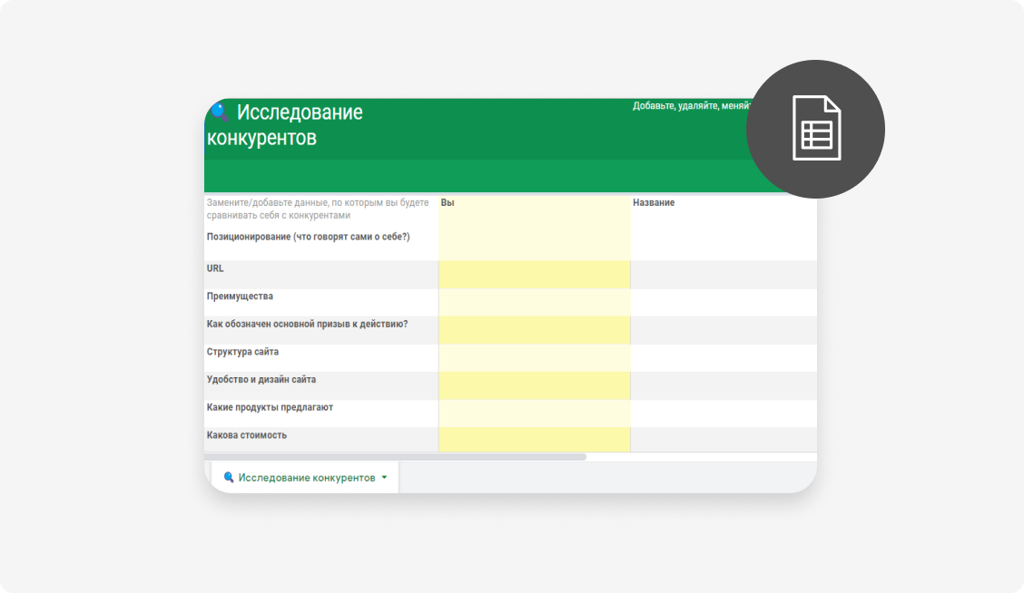This screenshot has width=1024, height=593.
Task: Click the spreadsheet document icon in dark circle
Action: 816,128
